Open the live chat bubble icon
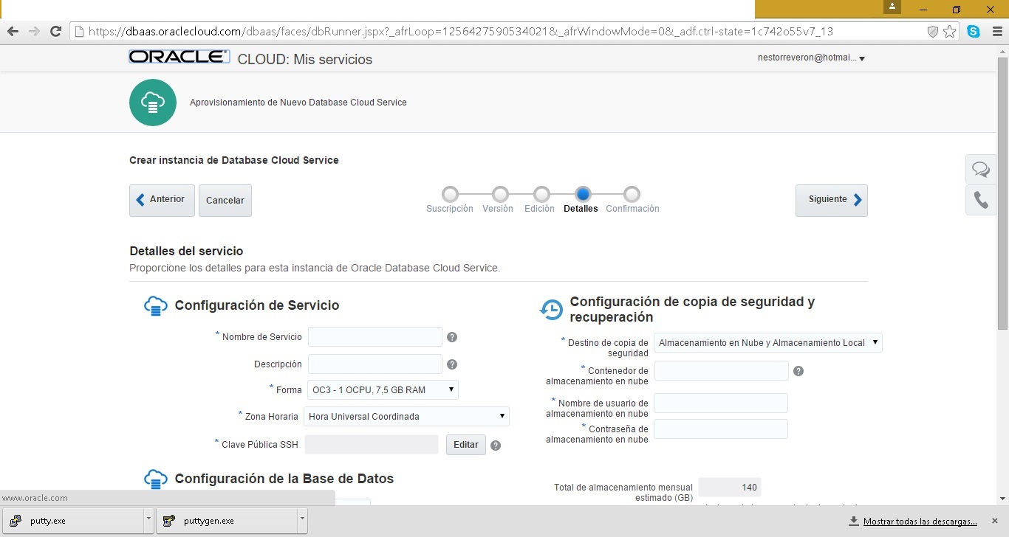The image size is (1009, 537). 980,170
